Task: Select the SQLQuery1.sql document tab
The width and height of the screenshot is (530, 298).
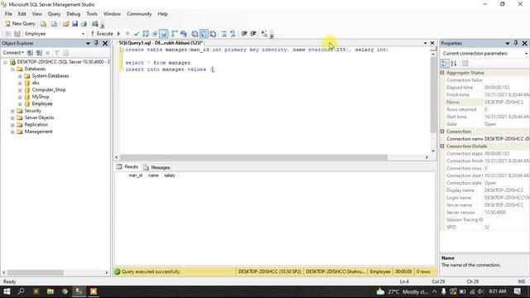Action: [x=160, y=43]
